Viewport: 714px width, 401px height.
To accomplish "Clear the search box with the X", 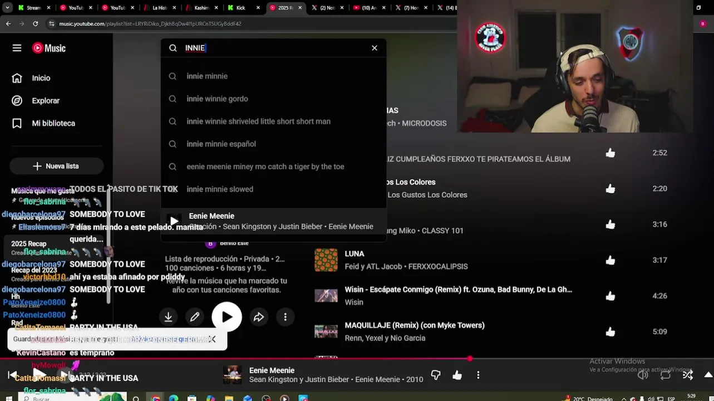I will (375, 48).
